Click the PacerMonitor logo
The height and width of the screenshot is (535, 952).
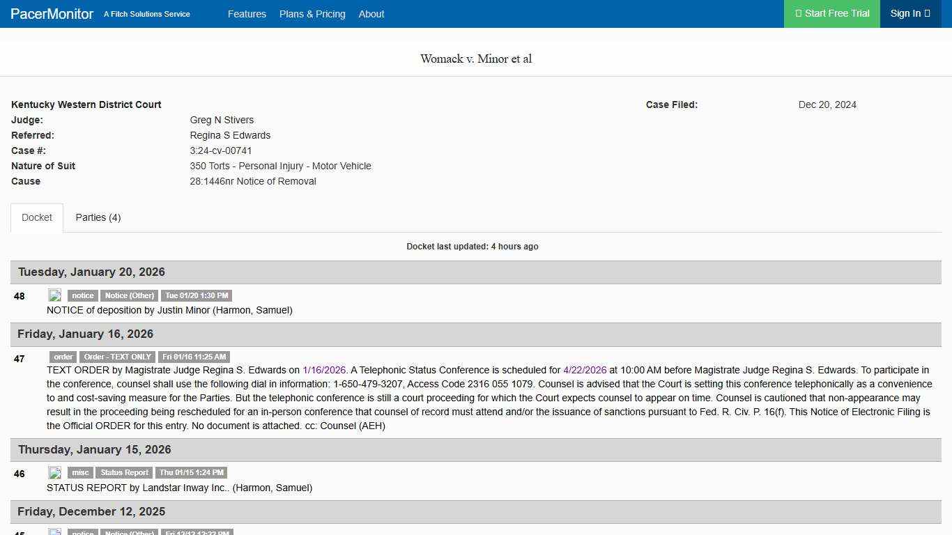(52, 14)
